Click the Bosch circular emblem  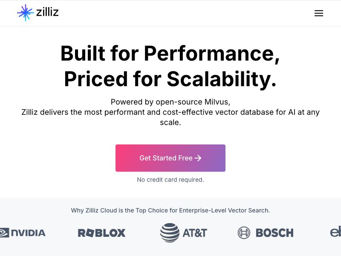point(244,233)
